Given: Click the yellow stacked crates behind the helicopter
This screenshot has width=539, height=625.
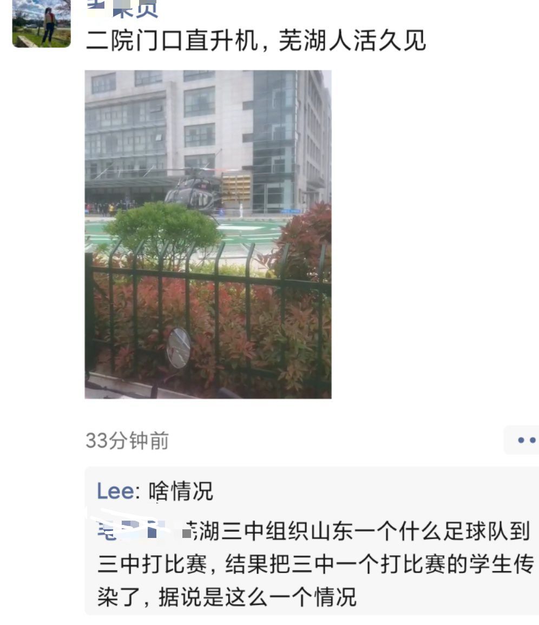Looking at the screenshot, I should pos(236,188).
